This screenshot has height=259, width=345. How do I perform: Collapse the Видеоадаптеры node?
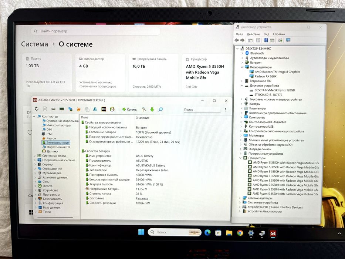coord(242,67)
